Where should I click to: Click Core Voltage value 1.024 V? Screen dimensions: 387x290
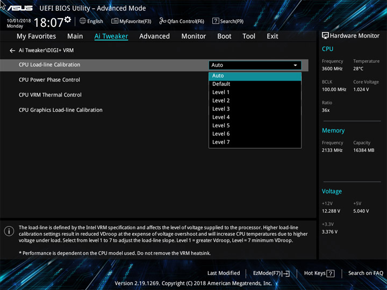361,90
